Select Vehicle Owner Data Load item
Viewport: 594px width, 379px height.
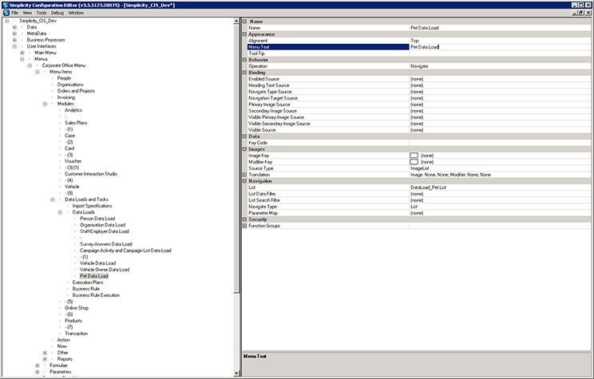click(105, 270)
